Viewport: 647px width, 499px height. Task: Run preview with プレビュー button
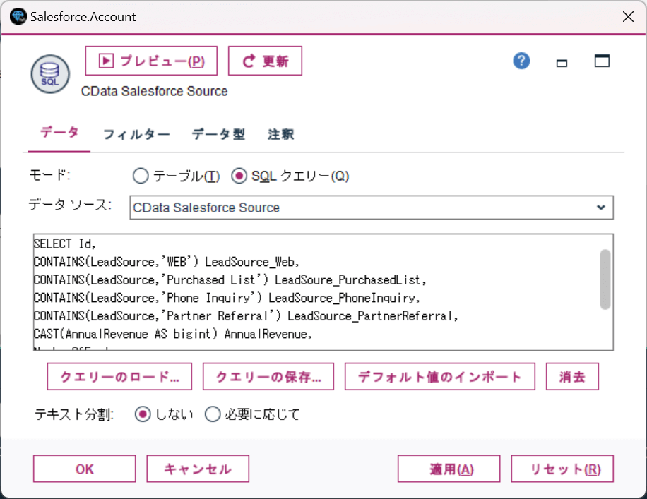click(x=151, y=61)
